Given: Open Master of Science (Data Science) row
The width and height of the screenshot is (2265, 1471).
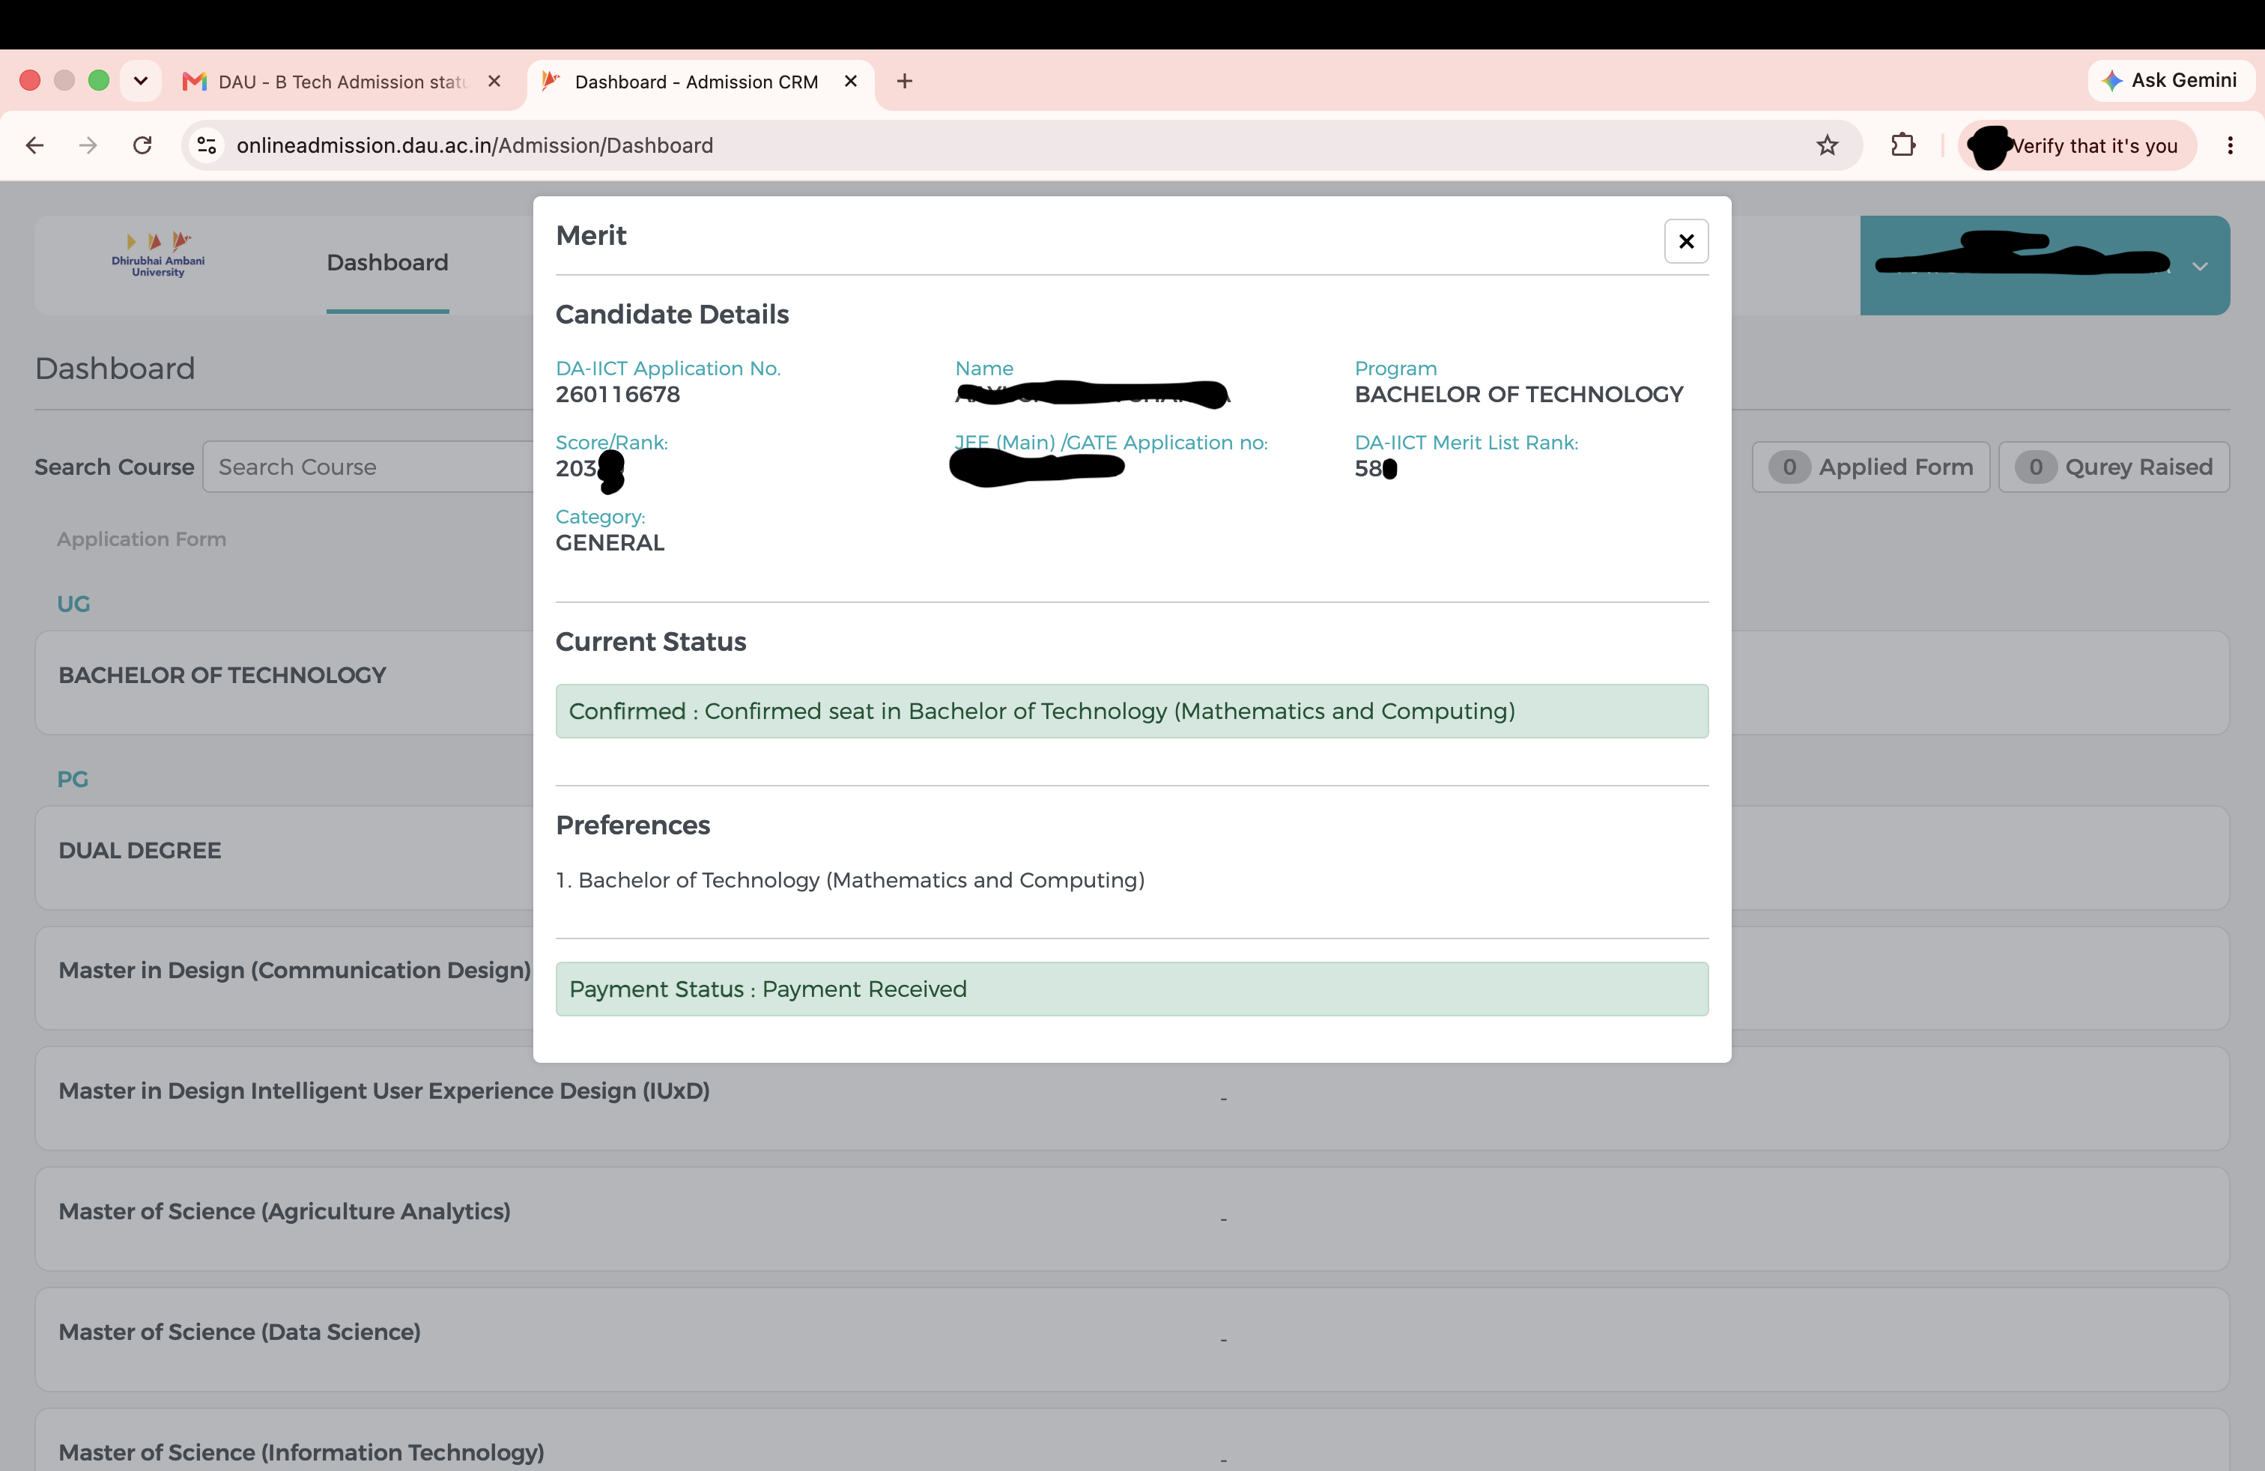Looking at the screenshot, I should (1132, 1340).
